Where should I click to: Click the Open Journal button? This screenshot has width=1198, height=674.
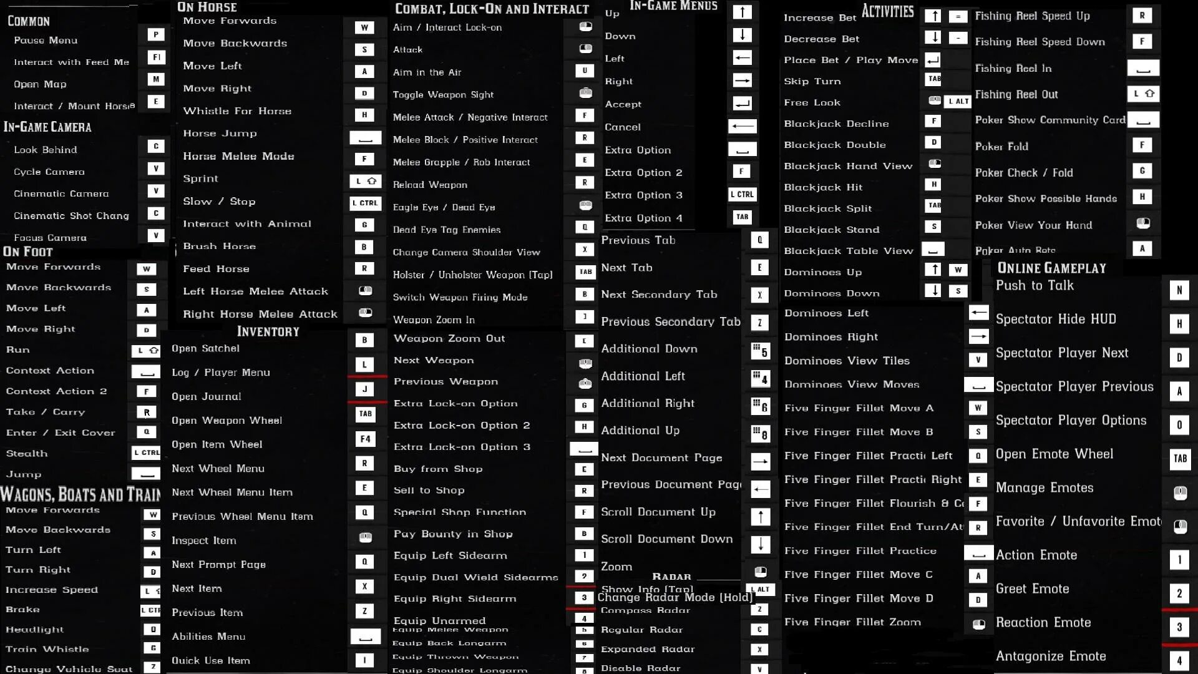tap(206, 396)
